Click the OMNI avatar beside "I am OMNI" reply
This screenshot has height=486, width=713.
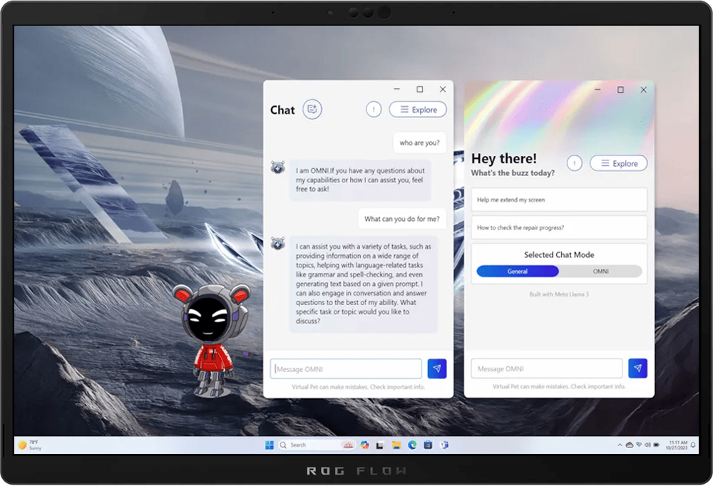pyautogui.click(x=278, y=167)
